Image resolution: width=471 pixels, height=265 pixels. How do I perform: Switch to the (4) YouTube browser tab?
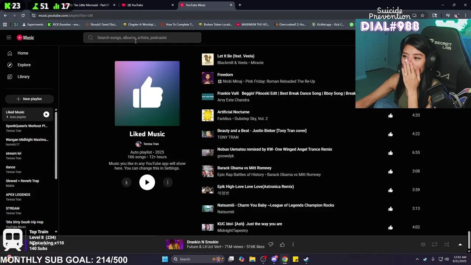pos(147,5)
